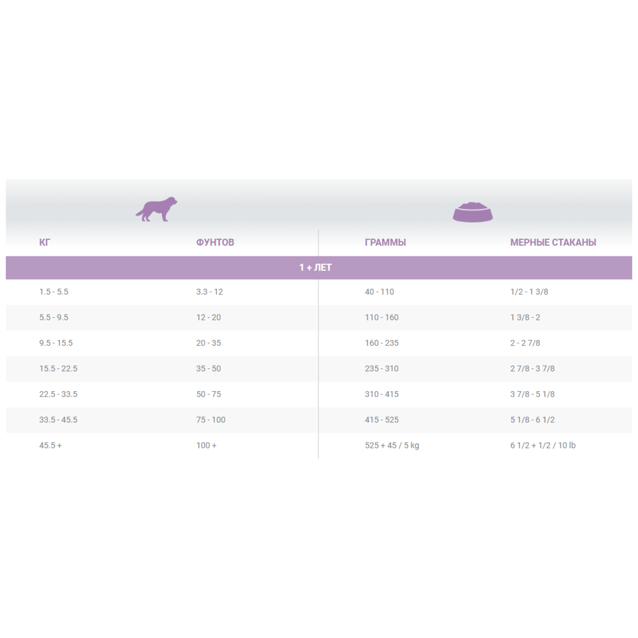
Task: Click the ГРАММЫ column header
Action: [385, 242]
